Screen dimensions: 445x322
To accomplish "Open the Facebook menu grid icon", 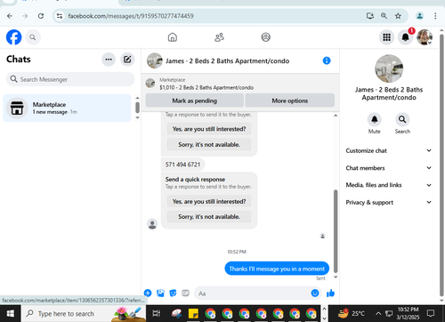I will click(x=386, y=37).
